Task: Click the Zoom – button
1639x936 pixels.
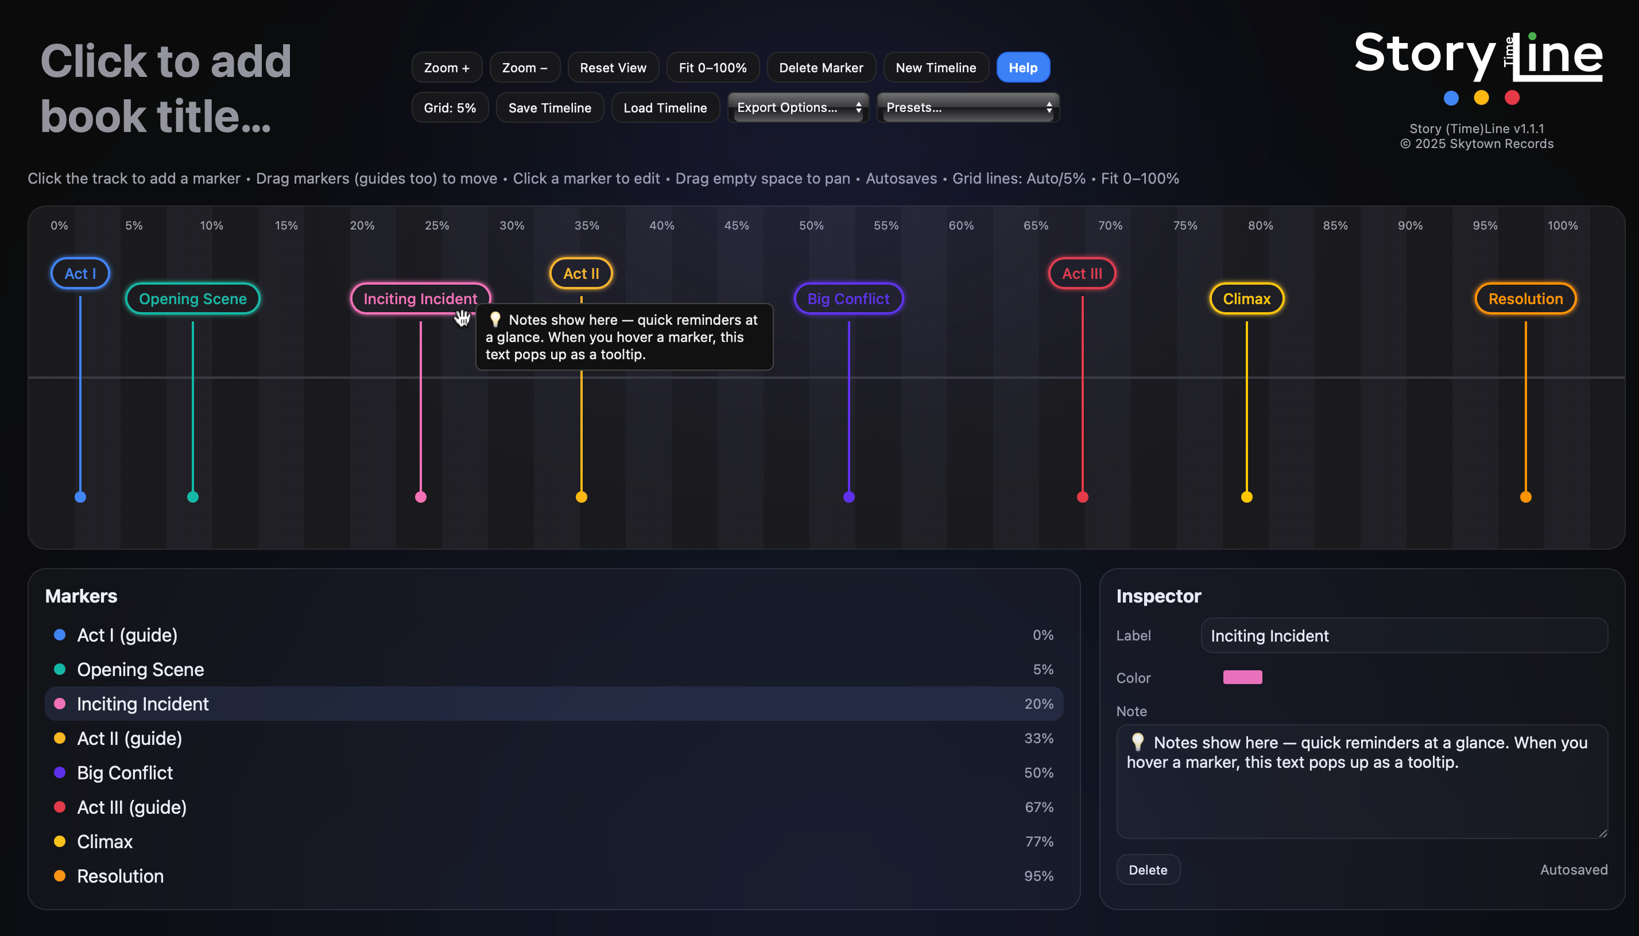Action: 525,67
